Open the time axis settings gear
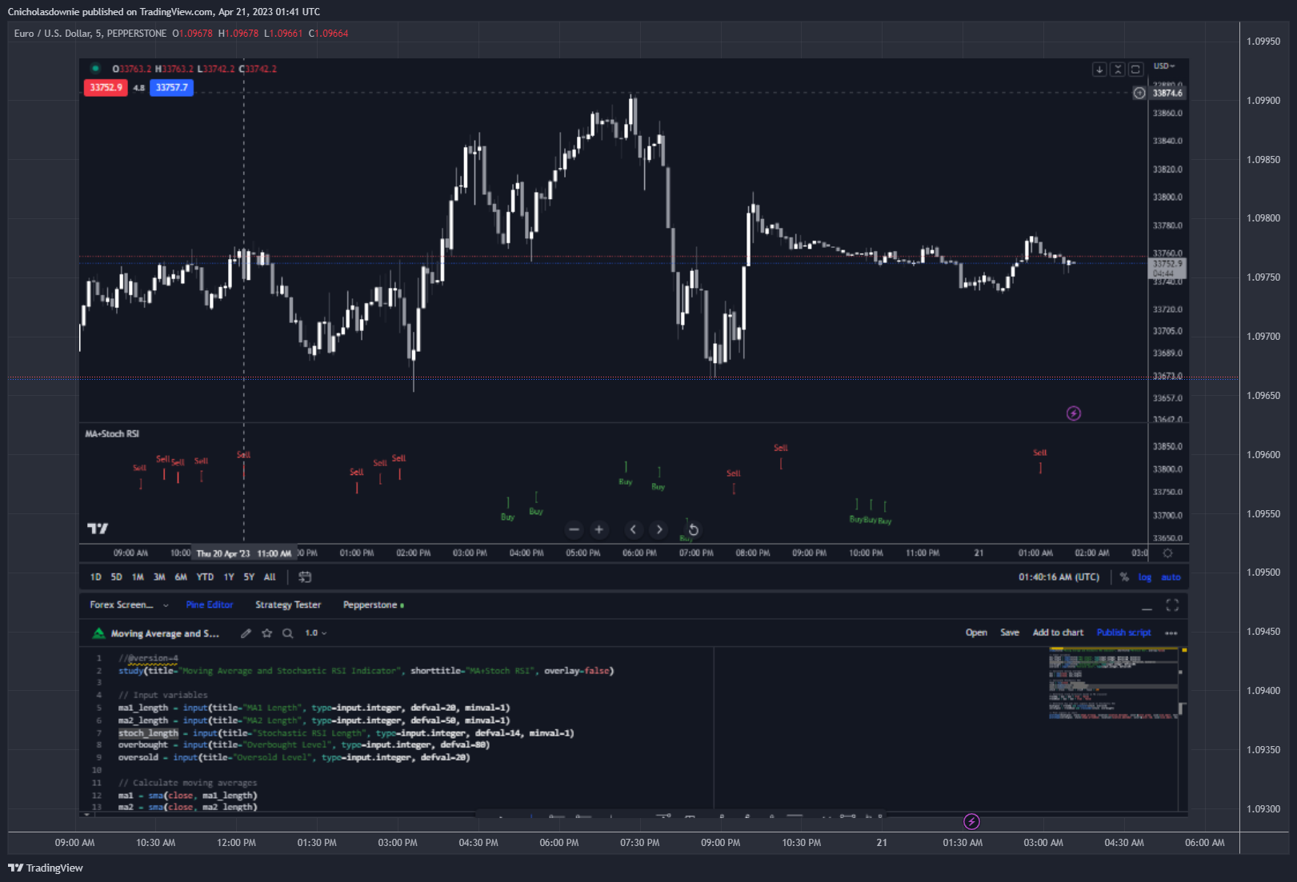The height and width of the screenshot is (882, 1297). point(1167,553)
